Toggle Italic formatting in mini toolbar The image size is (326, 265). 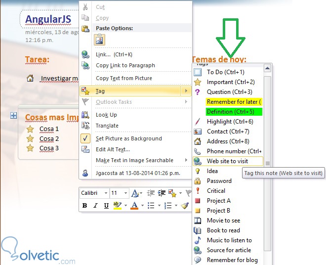click(95, 206)
